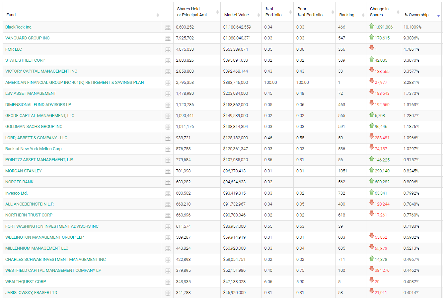Open the DIMENSIONAL FUND ADVISORS LP link
Viewport: 443px width, 299px height.
point(38,105)
